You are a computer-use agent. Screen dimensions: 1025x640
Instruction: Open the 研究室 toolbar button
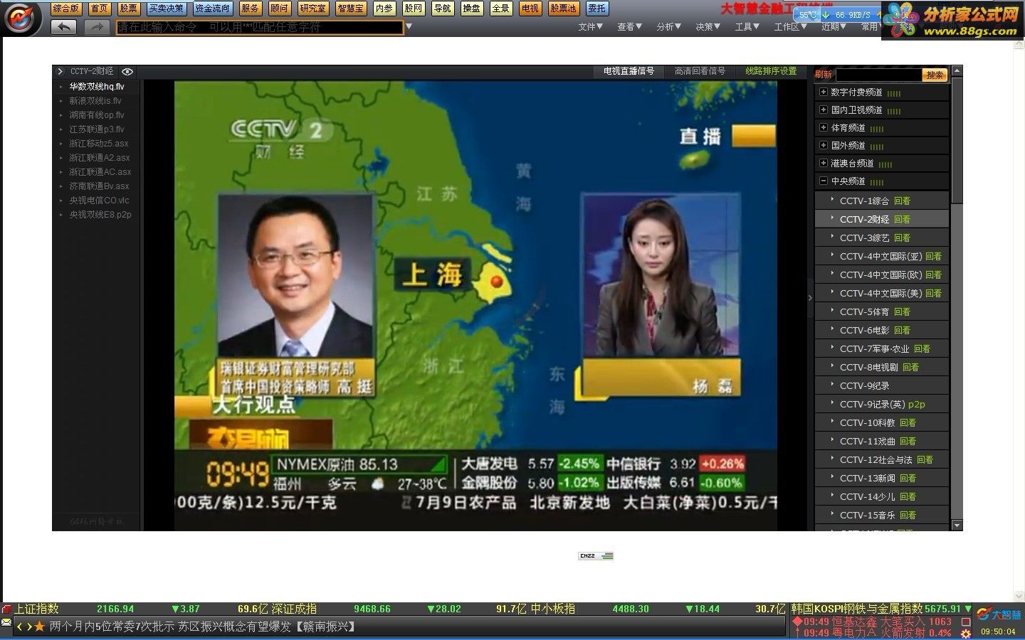pyautogui.click(x=312, y=9)
